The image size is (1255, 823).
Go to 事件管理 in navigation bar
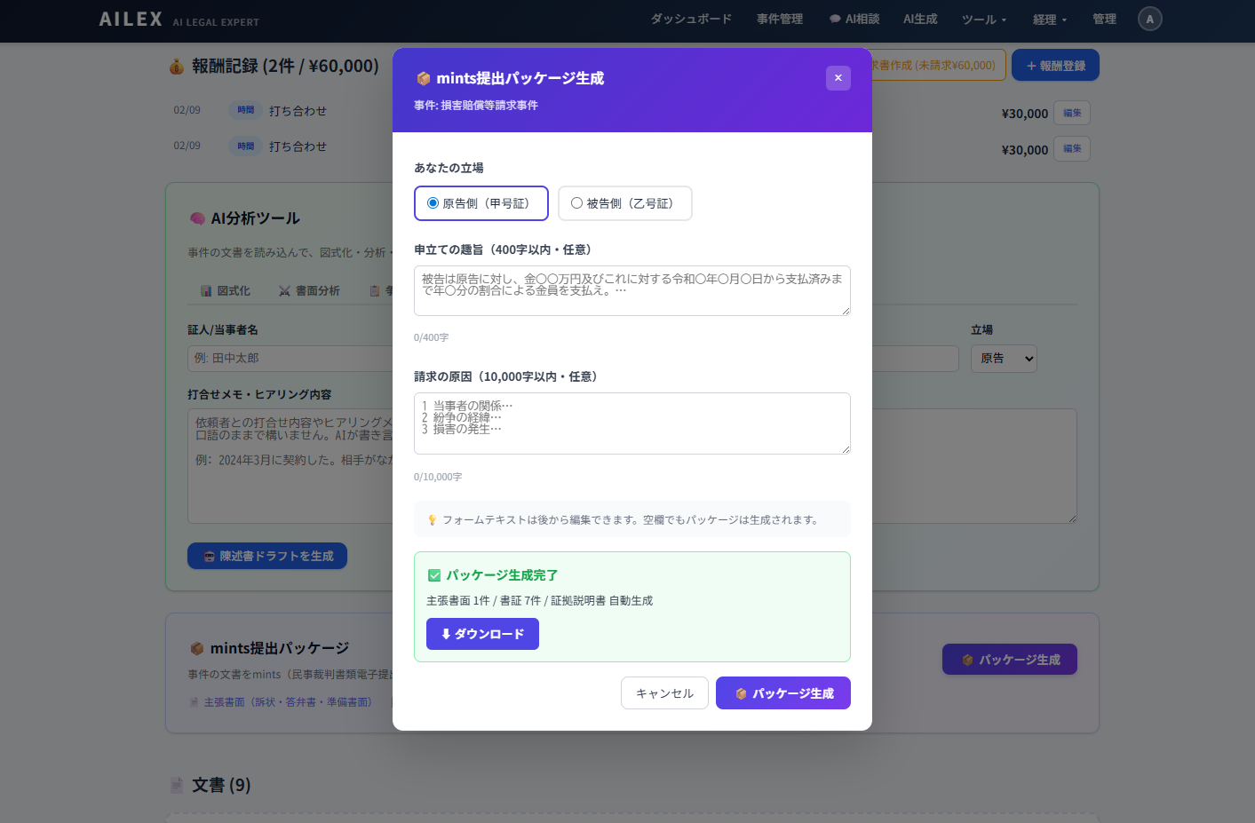pyautogui.click(x=779, y=19)
